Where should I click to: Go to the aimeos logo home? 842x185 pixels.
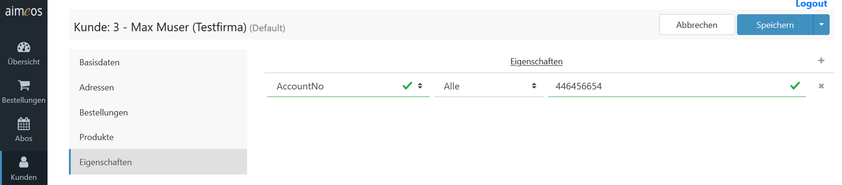coord(24,11)
